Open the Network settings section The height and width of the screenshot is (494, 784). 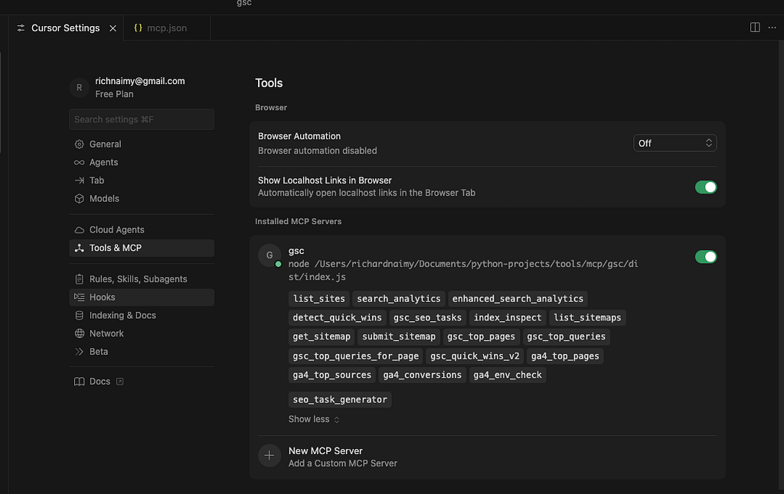[142, 333]
